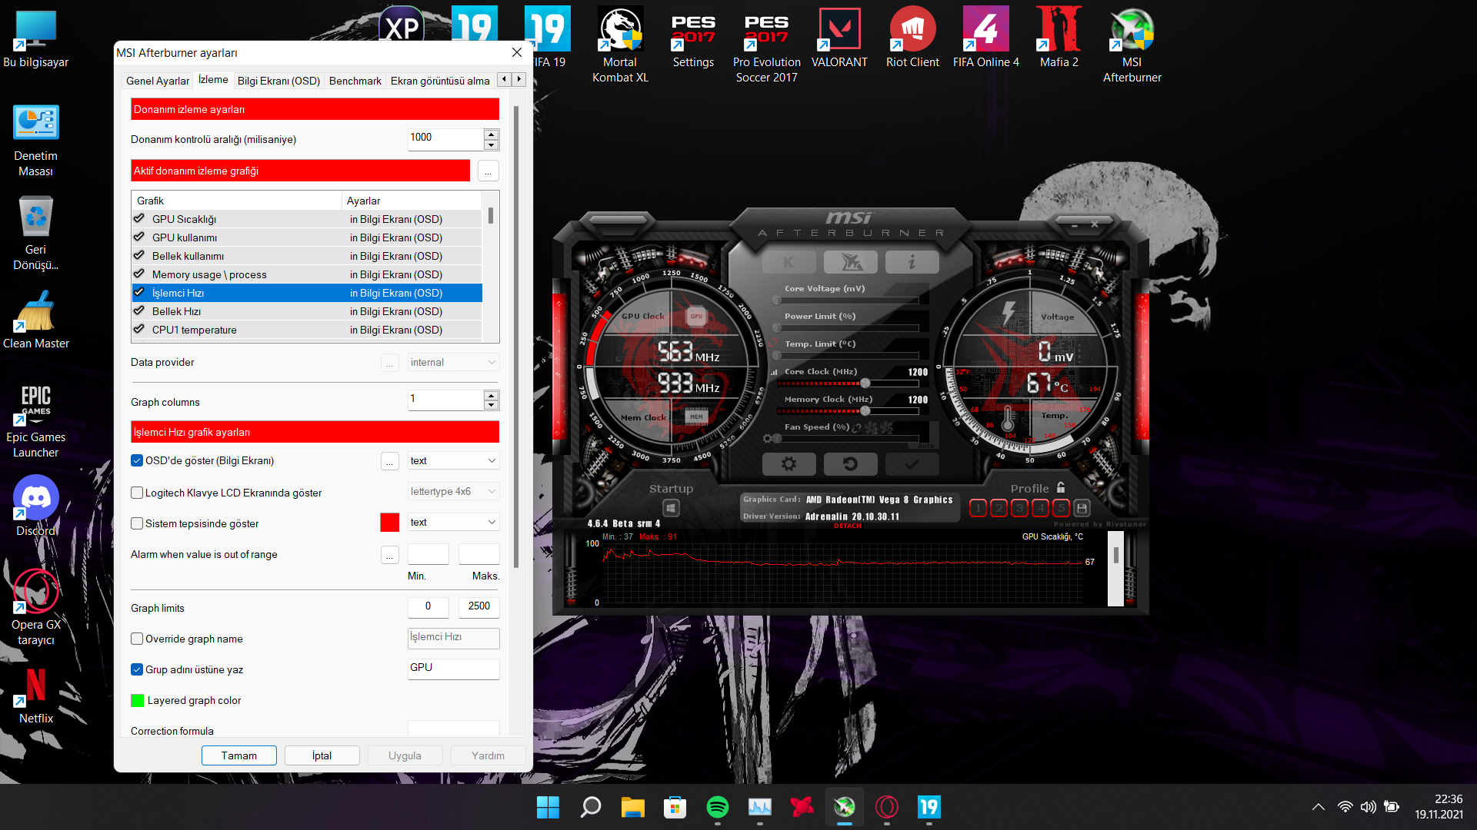
Task: Show hidden system tray icons chevron
Action: click(1318, 807)
